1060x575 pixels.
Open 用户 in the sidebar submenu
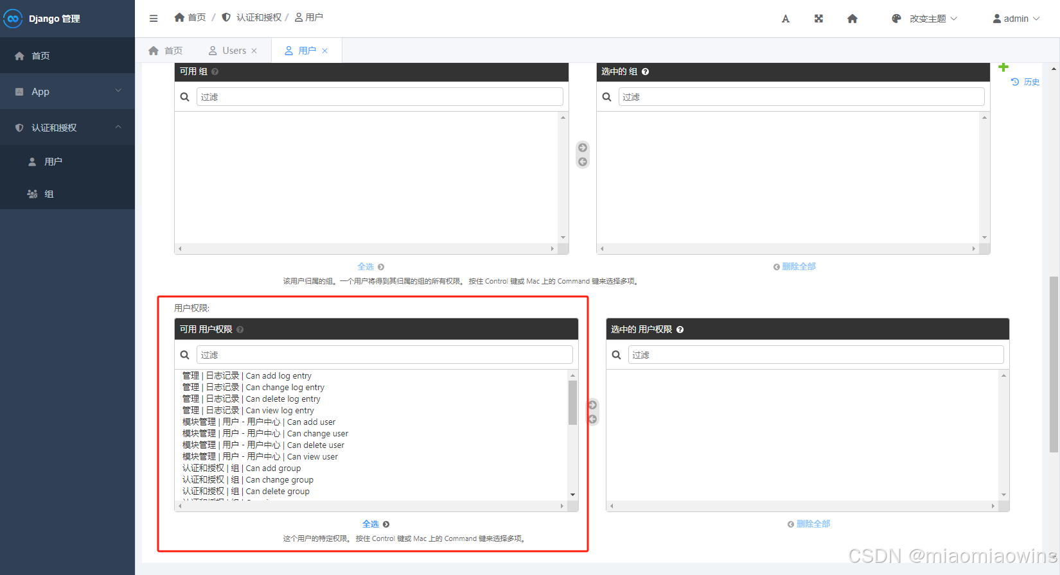(67, 162)
